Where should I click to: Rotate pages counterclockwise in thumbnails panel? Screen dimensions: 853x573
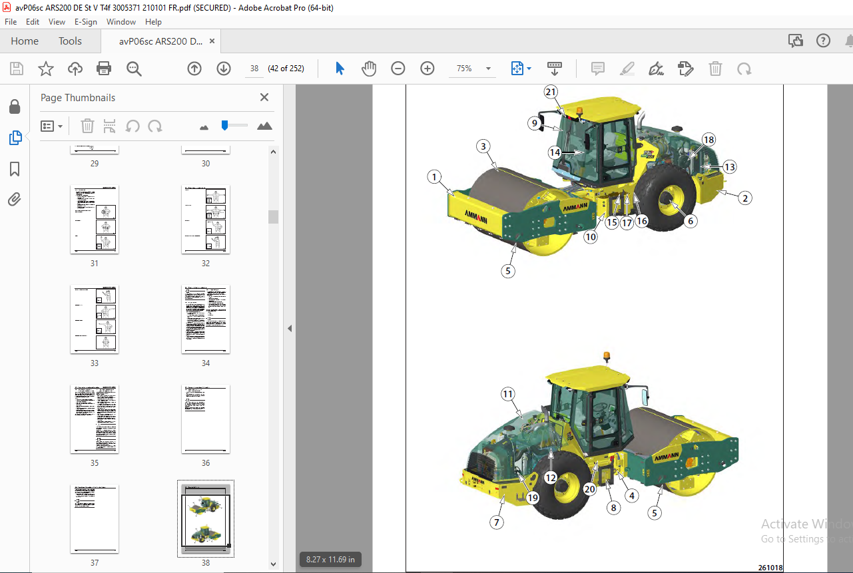pyautogui.click(x=133, y=126)
